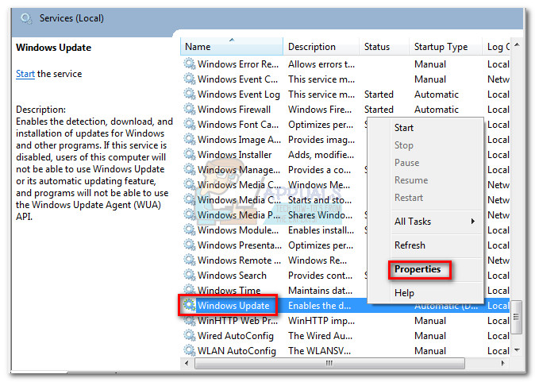Click the vertical scrollbar down arrow

[517, 349]
